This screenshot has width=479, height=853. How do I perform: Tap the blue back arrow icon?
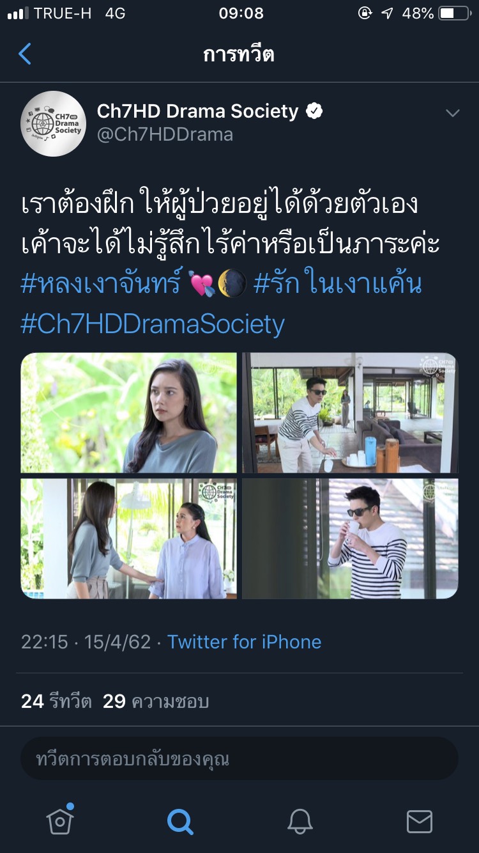tap(25, 54)
